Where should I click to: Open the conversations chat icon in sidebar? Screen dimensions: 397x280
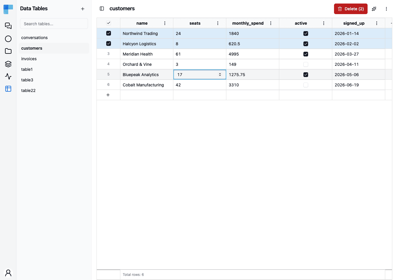coord(8,26)
